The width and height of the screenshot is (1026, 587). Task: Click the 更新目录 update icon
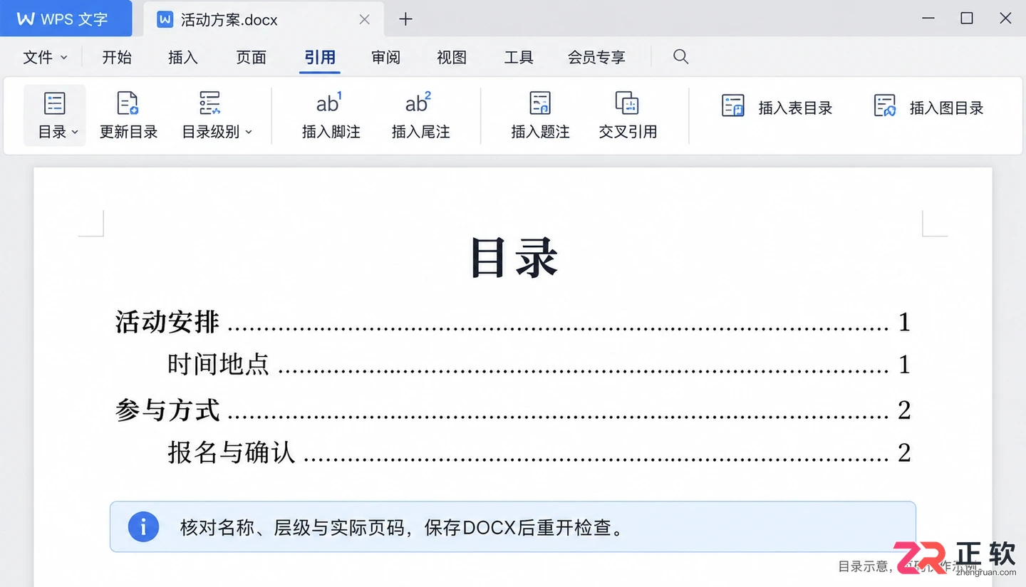128,103
